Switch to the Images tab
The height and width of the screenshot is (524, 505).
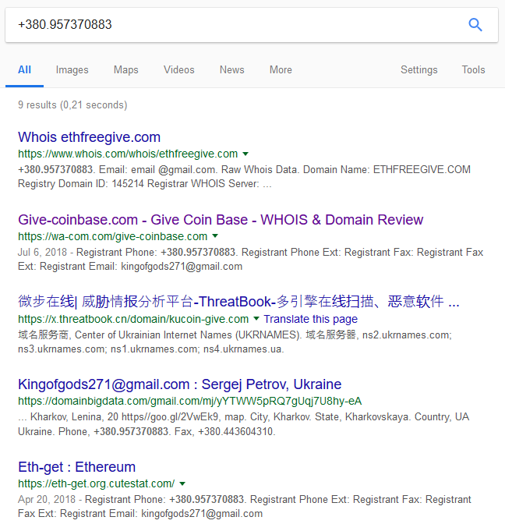72,70
